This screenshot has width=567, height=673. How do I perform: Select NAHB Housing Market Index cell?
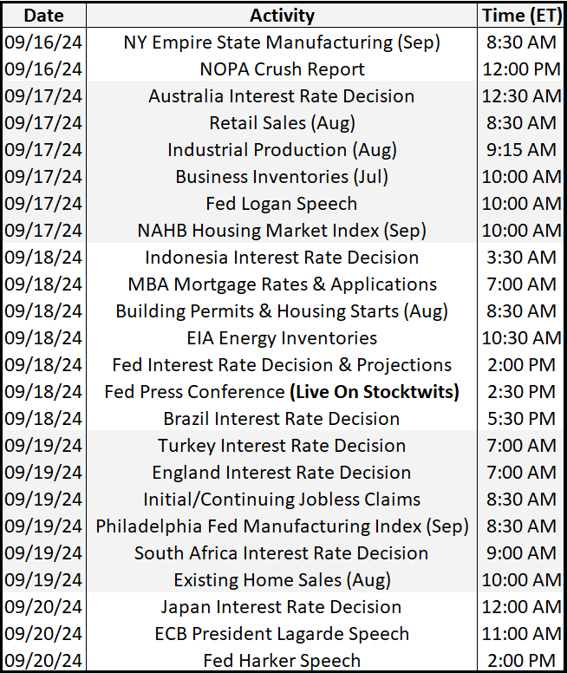point(282,231)
